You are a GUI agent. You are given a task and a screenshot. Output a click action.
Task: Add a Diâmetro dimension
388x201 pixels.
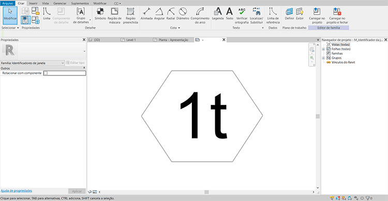[183, 14]
